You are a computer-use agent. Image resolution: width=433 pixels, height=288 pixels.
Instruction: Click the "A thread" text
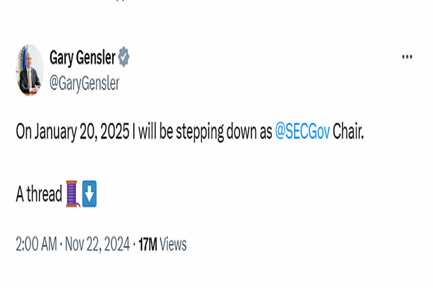pos(39,195)
